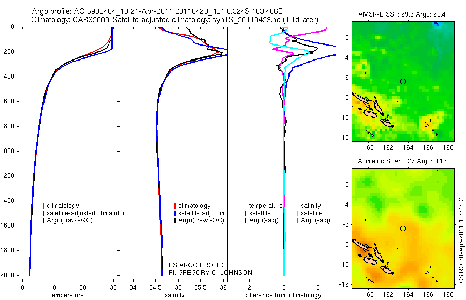Image resolution: width=466 pixels, height=300 pixels.
Task: Click the Altimetric SLA map title
Action: click(x=402, y=161)
